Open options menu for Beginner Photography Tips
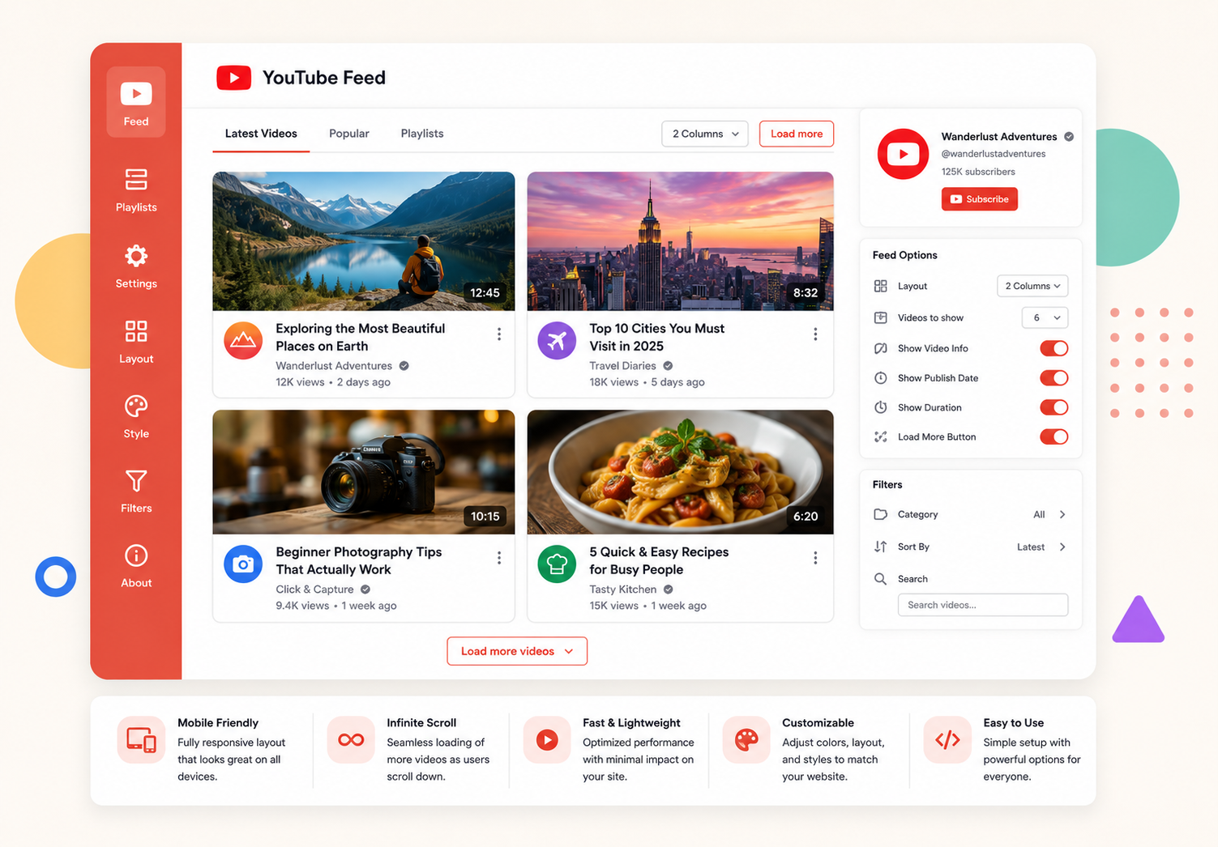This screenshot has height=847, width=1218. click(x=499, y=558)
